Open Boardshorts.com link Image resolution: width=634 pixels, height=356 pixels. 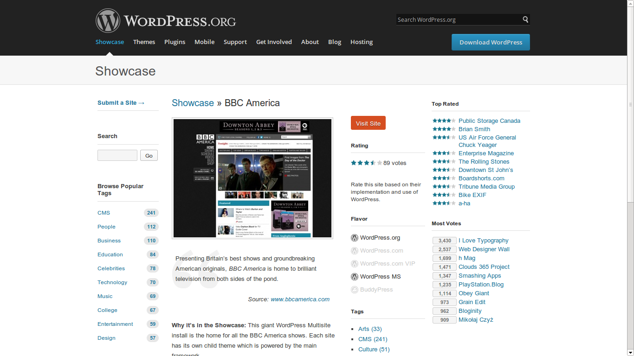481,178
